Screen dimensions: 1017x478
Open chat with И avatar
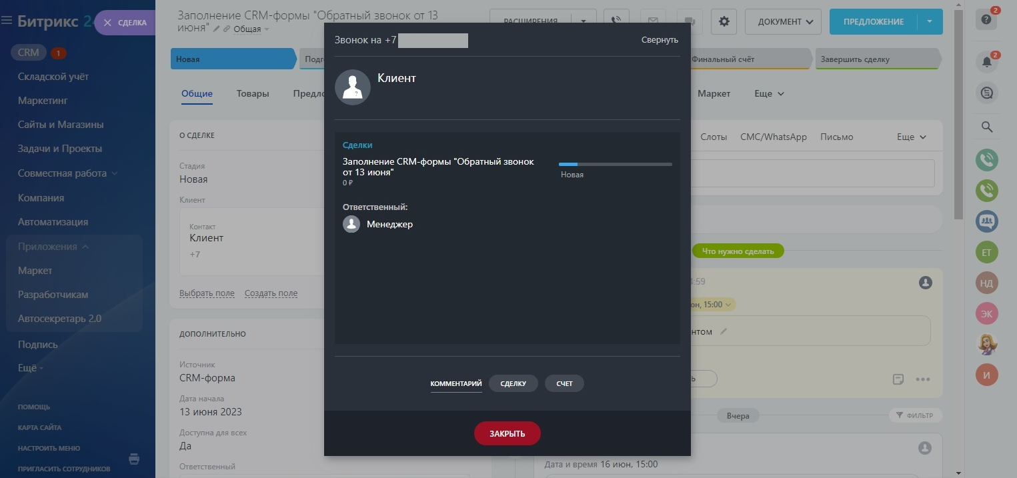coord(987,375)
